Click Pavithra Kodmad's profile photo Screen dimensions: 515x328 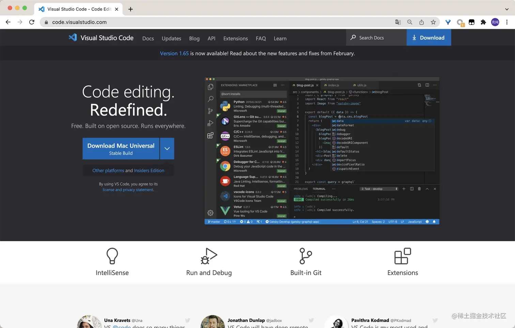pyautogui.click(x=337, y=322)
